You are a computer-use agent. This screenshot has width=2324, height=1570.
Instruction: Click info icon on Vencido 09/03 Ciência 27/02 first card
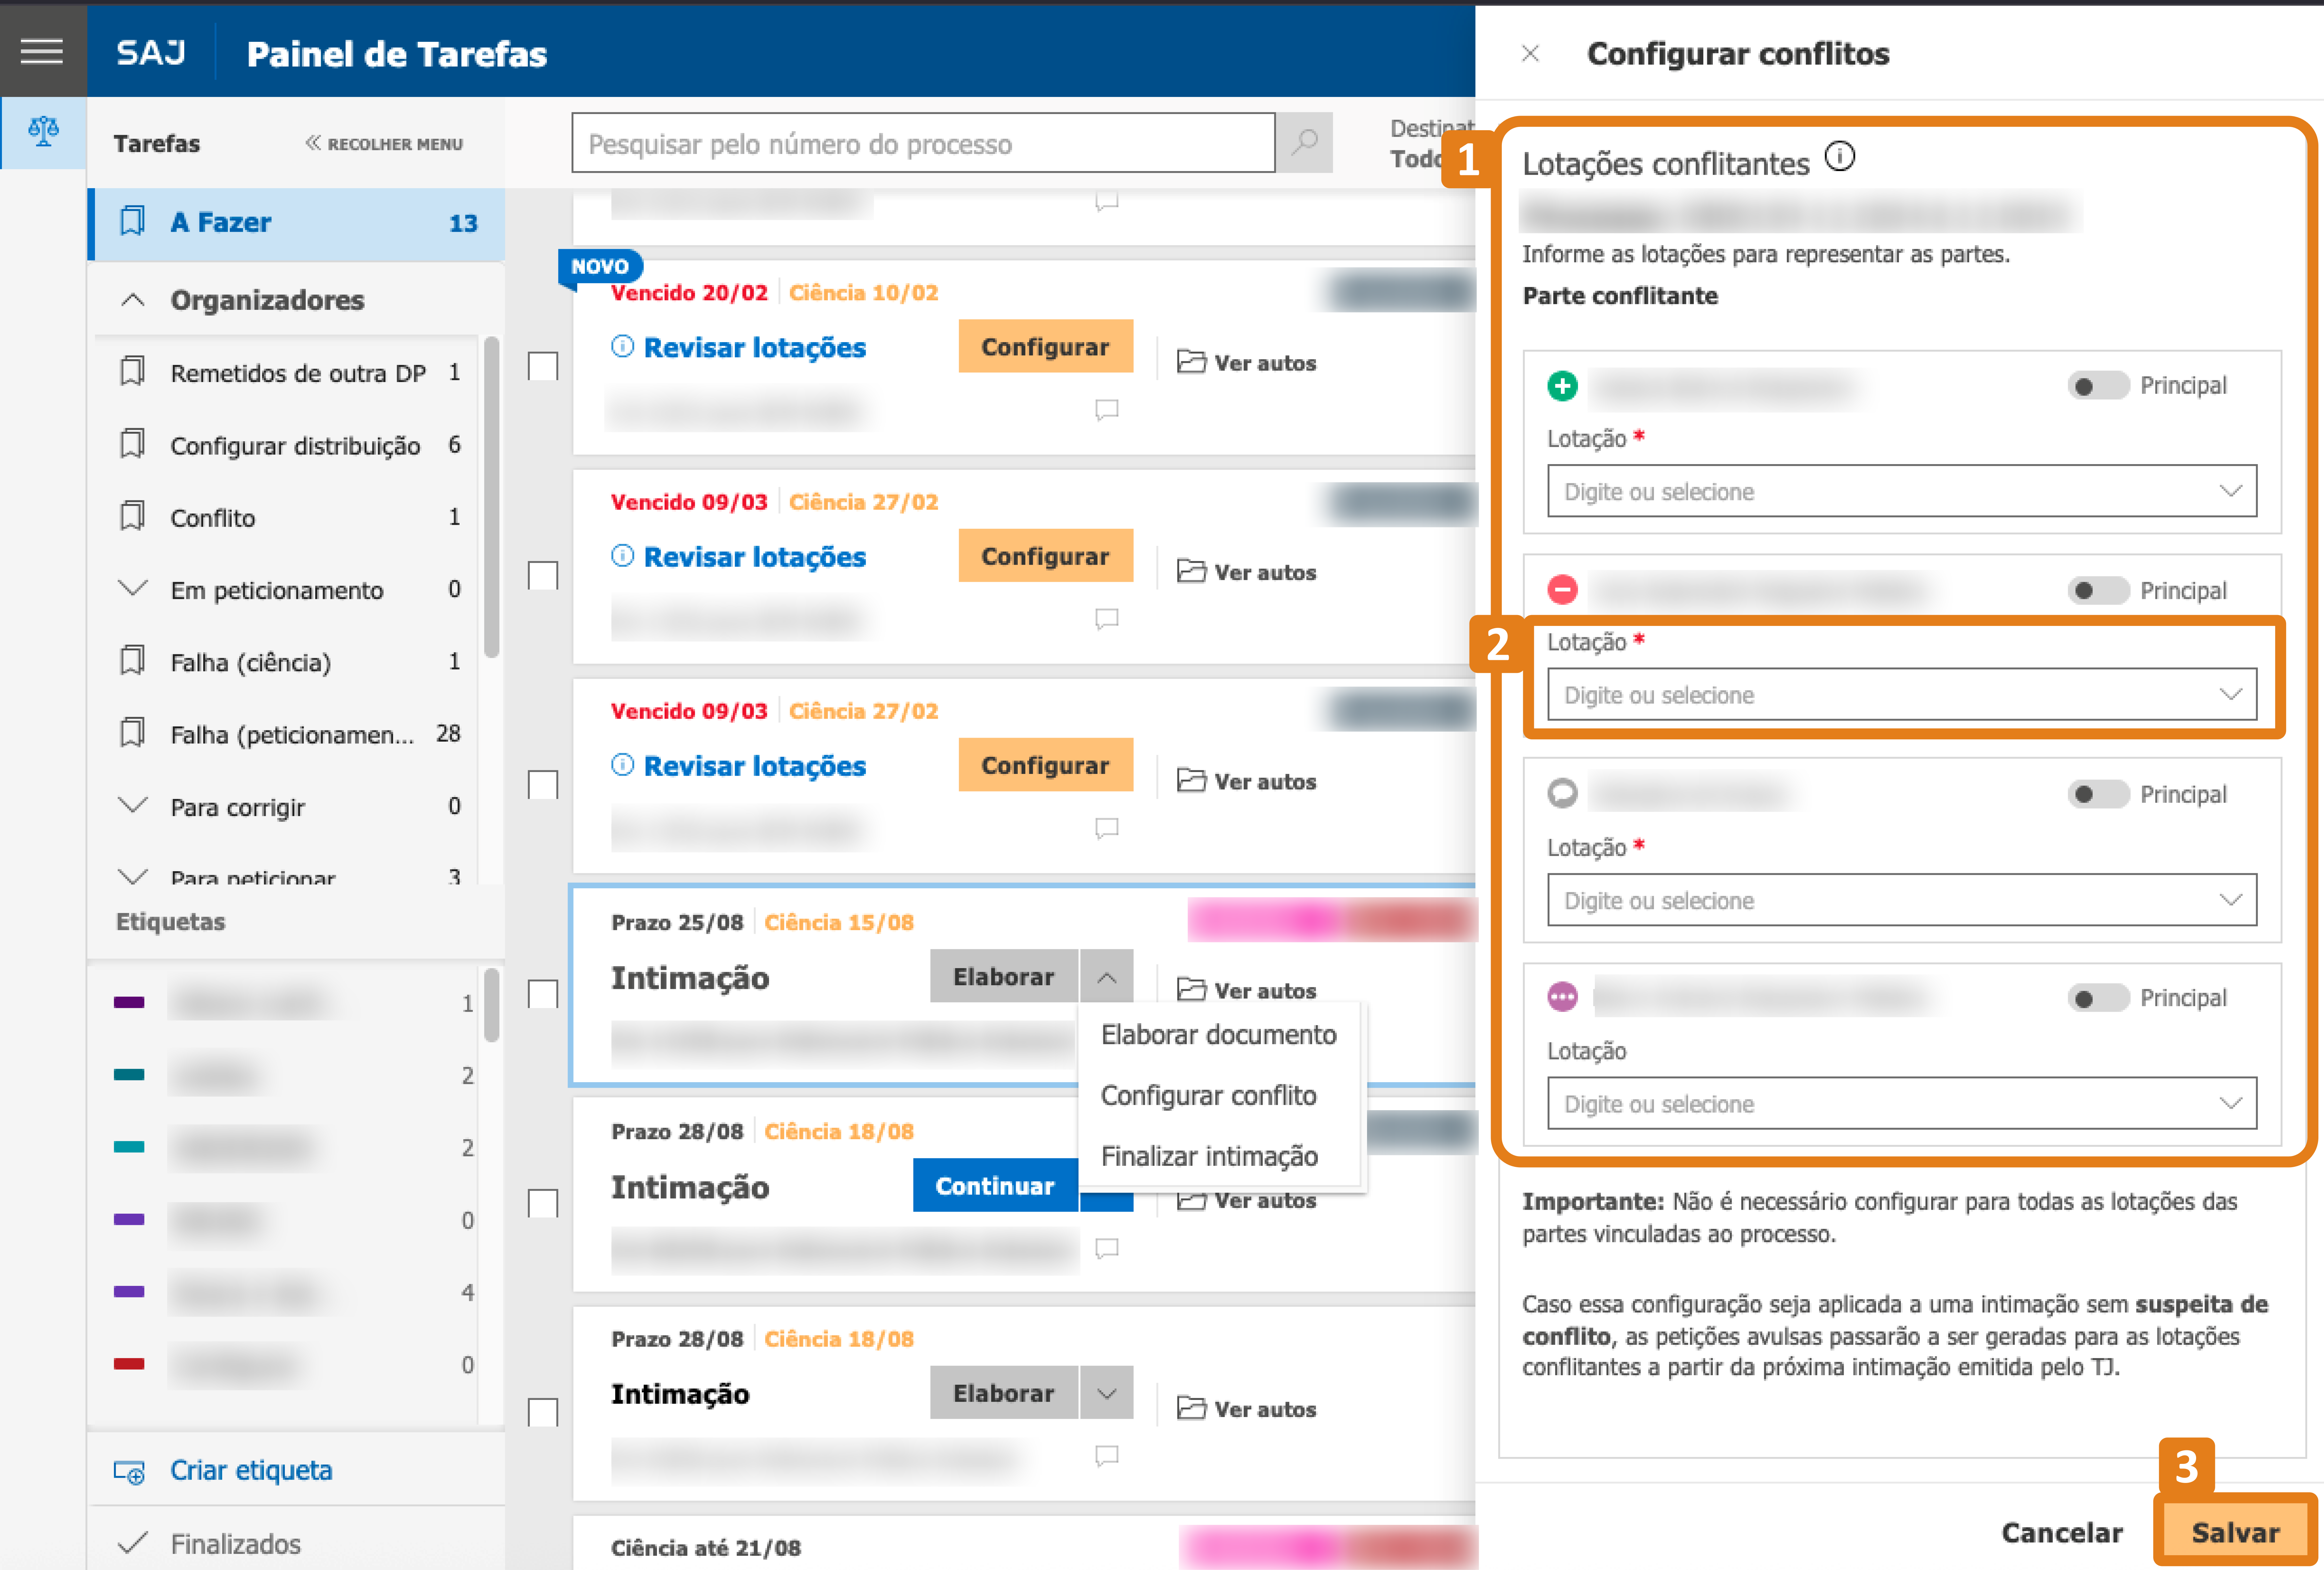coord(622,556)
